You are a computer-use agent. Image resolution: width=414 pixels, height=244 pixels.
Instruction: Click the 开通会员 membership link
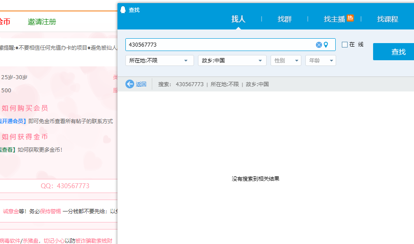click(12, 121)
